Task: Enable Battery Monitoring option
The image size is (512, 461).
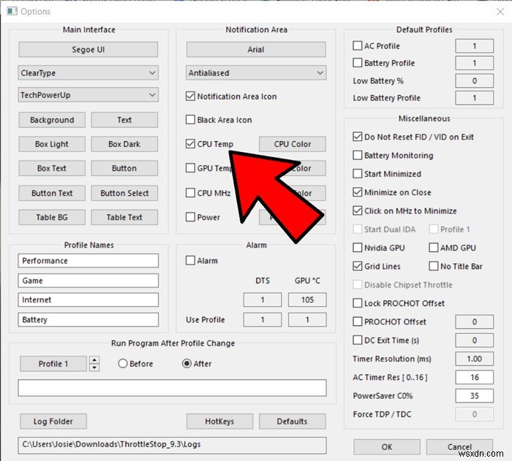Action: (357, 156)
